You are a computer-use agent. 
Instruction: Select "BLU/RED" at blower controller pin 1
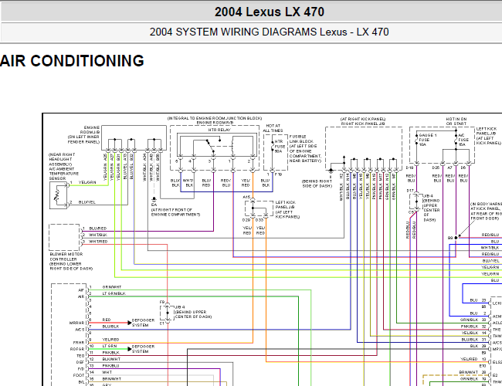98,229
